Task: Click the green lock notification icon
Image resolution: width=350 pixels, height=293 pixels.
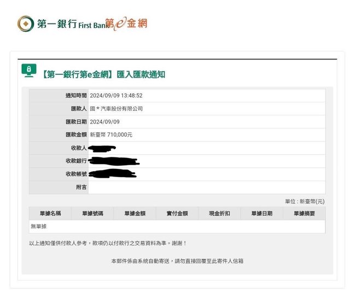Action: pos(28,70)
